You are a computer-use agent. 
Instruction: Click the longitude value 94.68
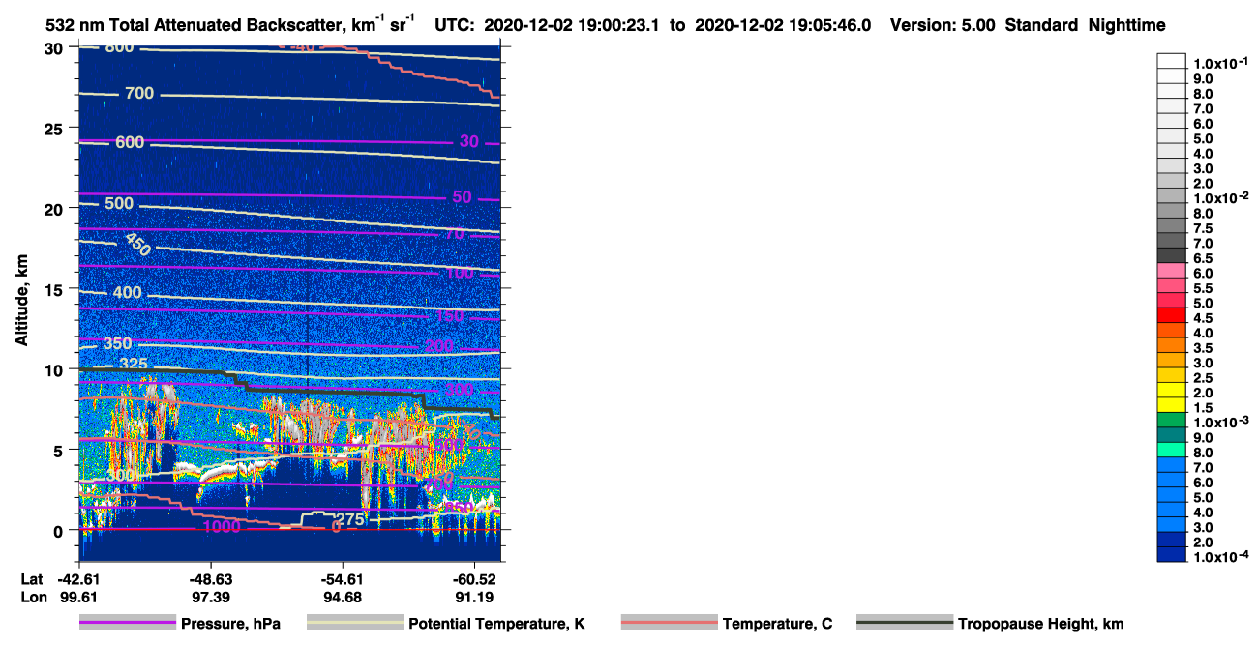pos(342,596)
